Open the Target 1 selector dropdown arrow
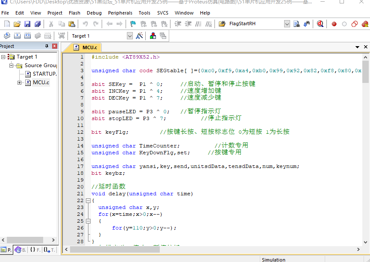The height and width of the screenshot is (262, 370). point(130,36)
